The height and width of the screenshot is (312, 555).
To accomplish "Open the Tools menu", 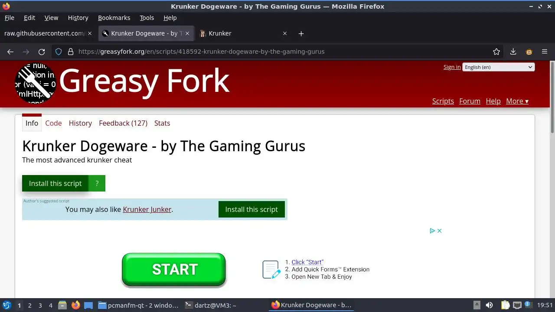I will [x=147, y=18].
